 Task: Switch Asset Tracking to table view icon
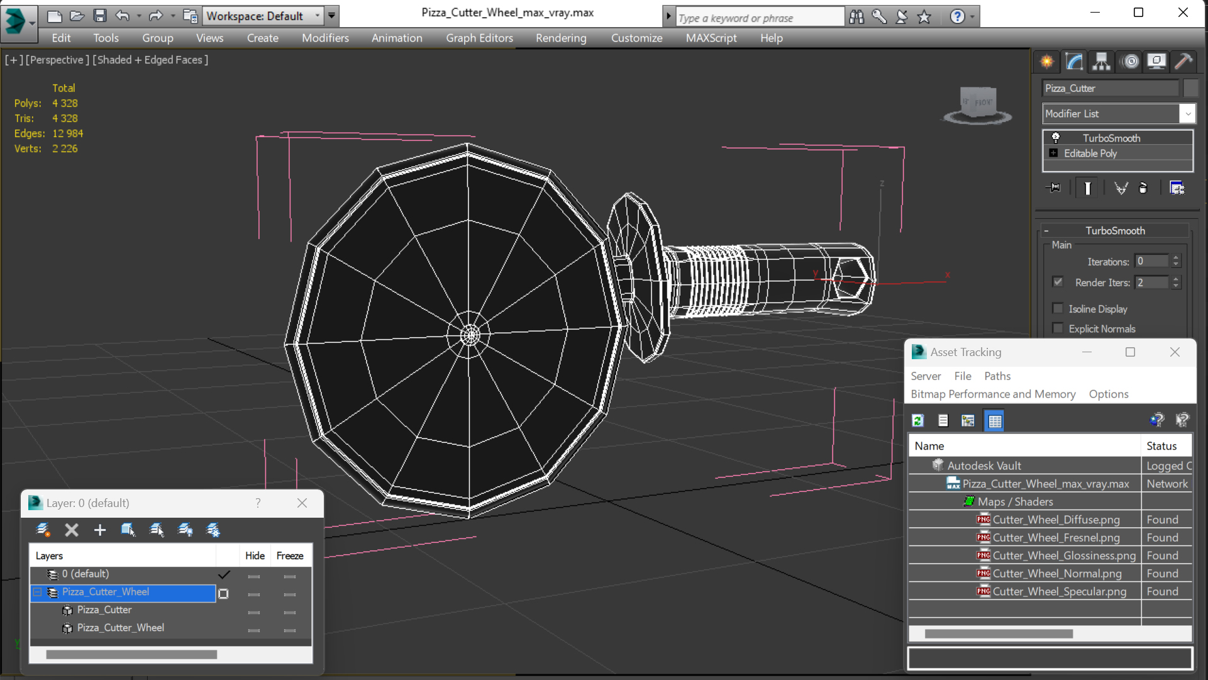click(x=994, y=421)
